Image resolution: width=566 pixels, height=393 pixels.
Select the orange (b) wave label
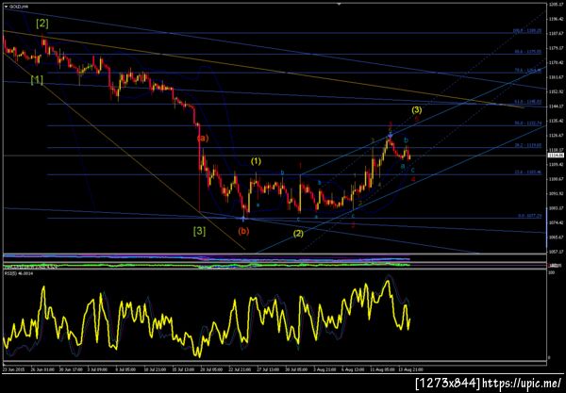(x=243, y=231)
